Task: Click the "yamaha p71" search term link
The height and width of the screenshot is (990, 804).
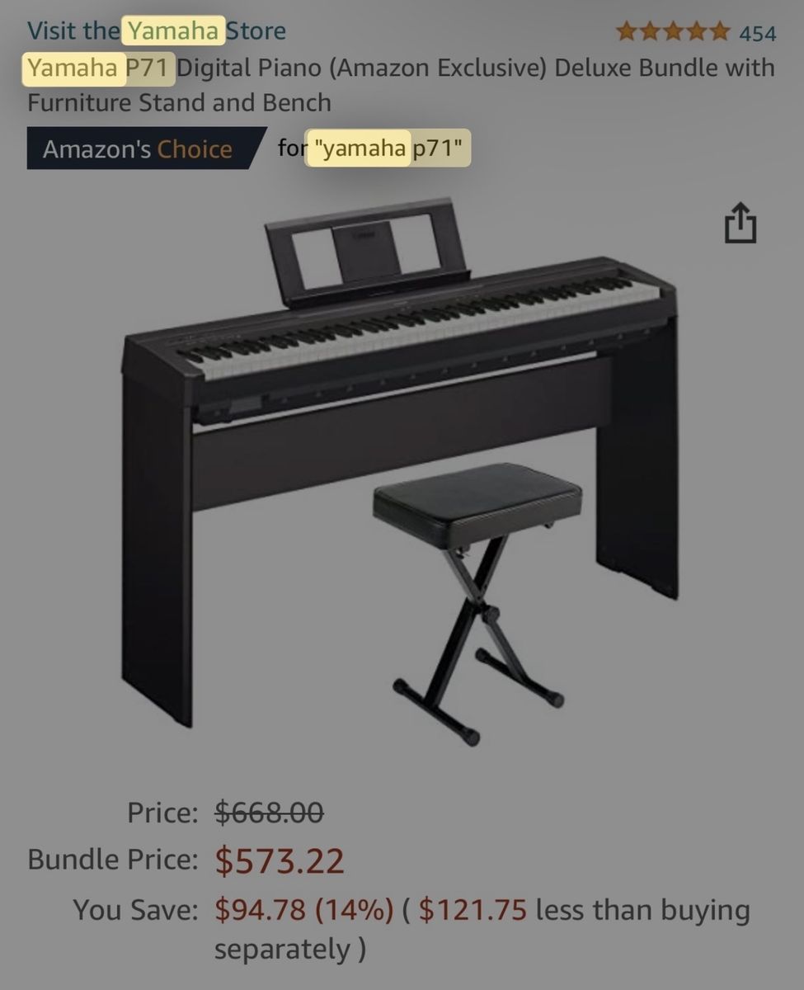Action: pyautogui.click(x=388, y=148)
